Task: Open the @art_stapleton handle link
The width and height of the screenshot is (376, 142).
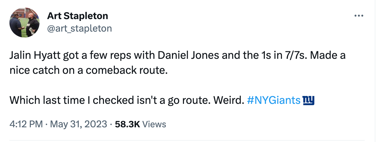Action: (x=79, y=28)
